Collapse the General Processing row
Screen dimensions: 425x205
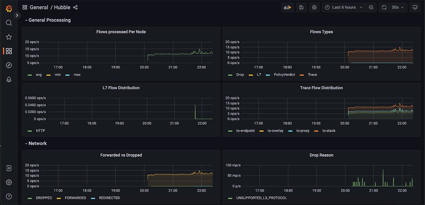49,20
